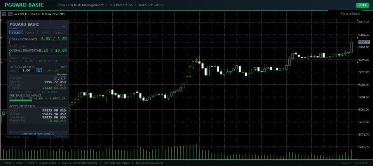Click the DD Protection header text
The image size is (373, 166).
point(121,5)
